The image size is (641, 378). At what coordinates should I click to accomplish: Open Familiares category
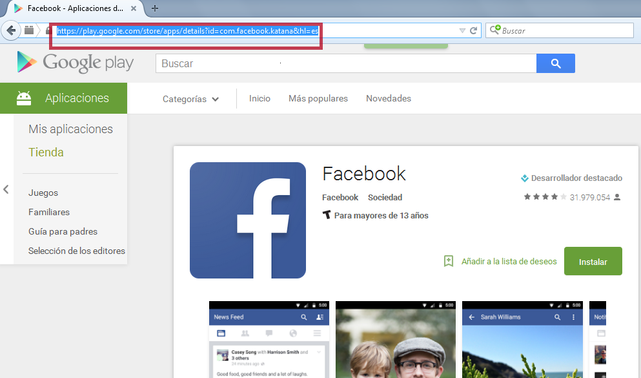coord(48,212)
